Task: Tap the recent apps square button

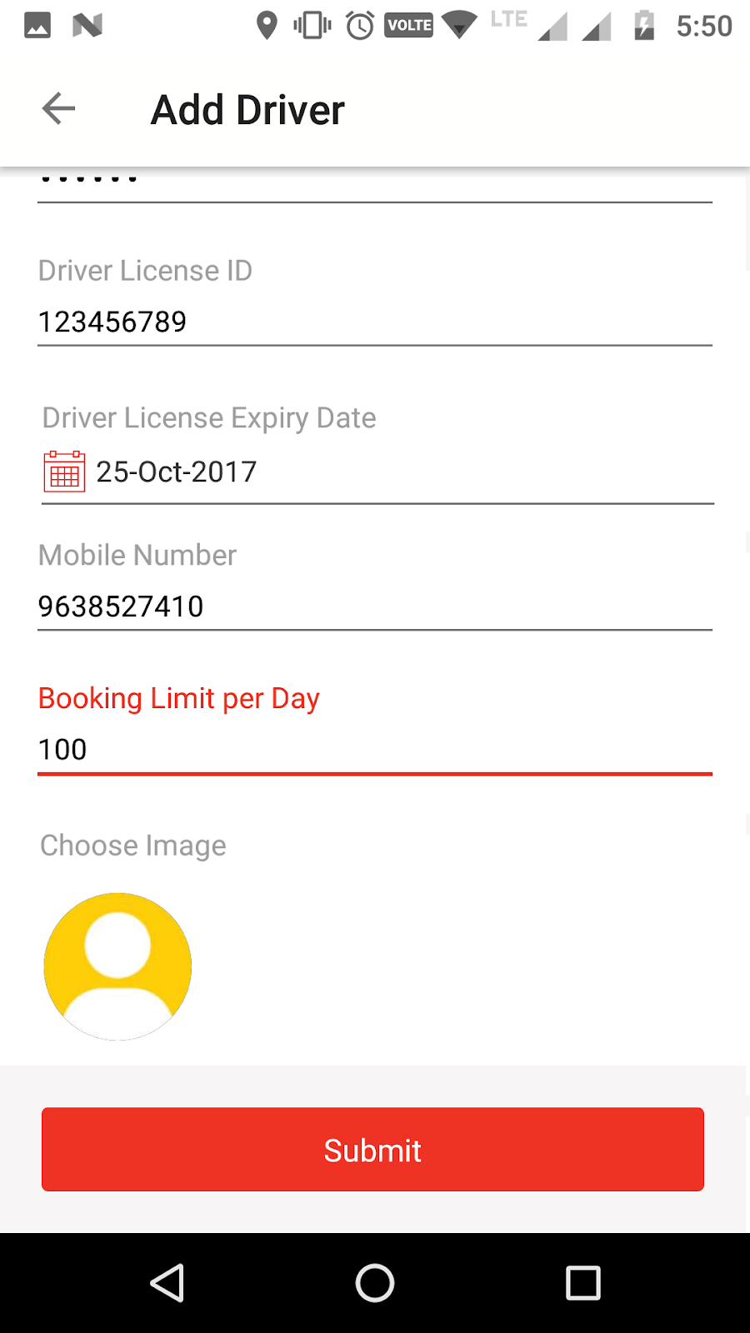Action: (x=583, y=1282)
